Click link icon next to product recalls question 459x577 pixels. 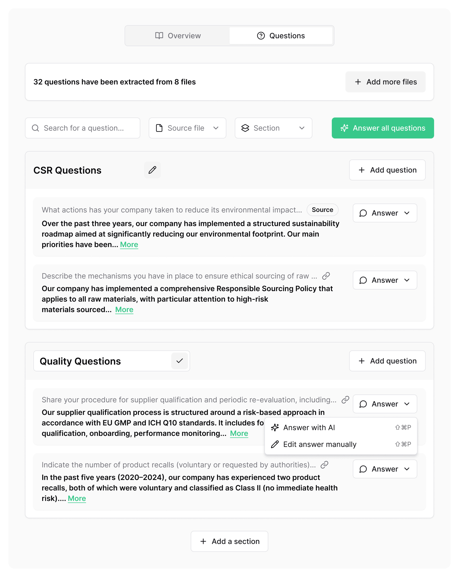(x=324, y=464)
